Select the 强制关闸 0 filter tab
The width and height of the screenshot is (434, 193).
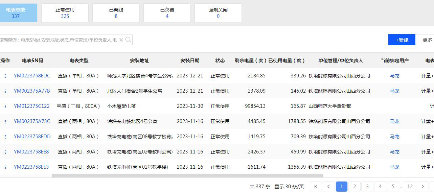coord(218,13)
